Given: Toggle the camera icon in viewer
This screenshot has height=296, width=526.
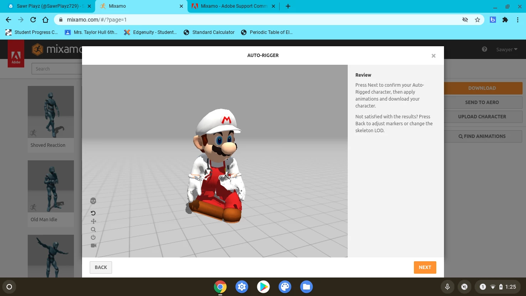Looking at the screenshot, I should [x=93, y=246].
